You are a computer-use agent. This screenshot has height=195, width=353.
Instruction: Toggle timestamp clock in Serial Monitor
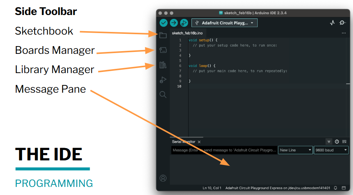point(337,142)
